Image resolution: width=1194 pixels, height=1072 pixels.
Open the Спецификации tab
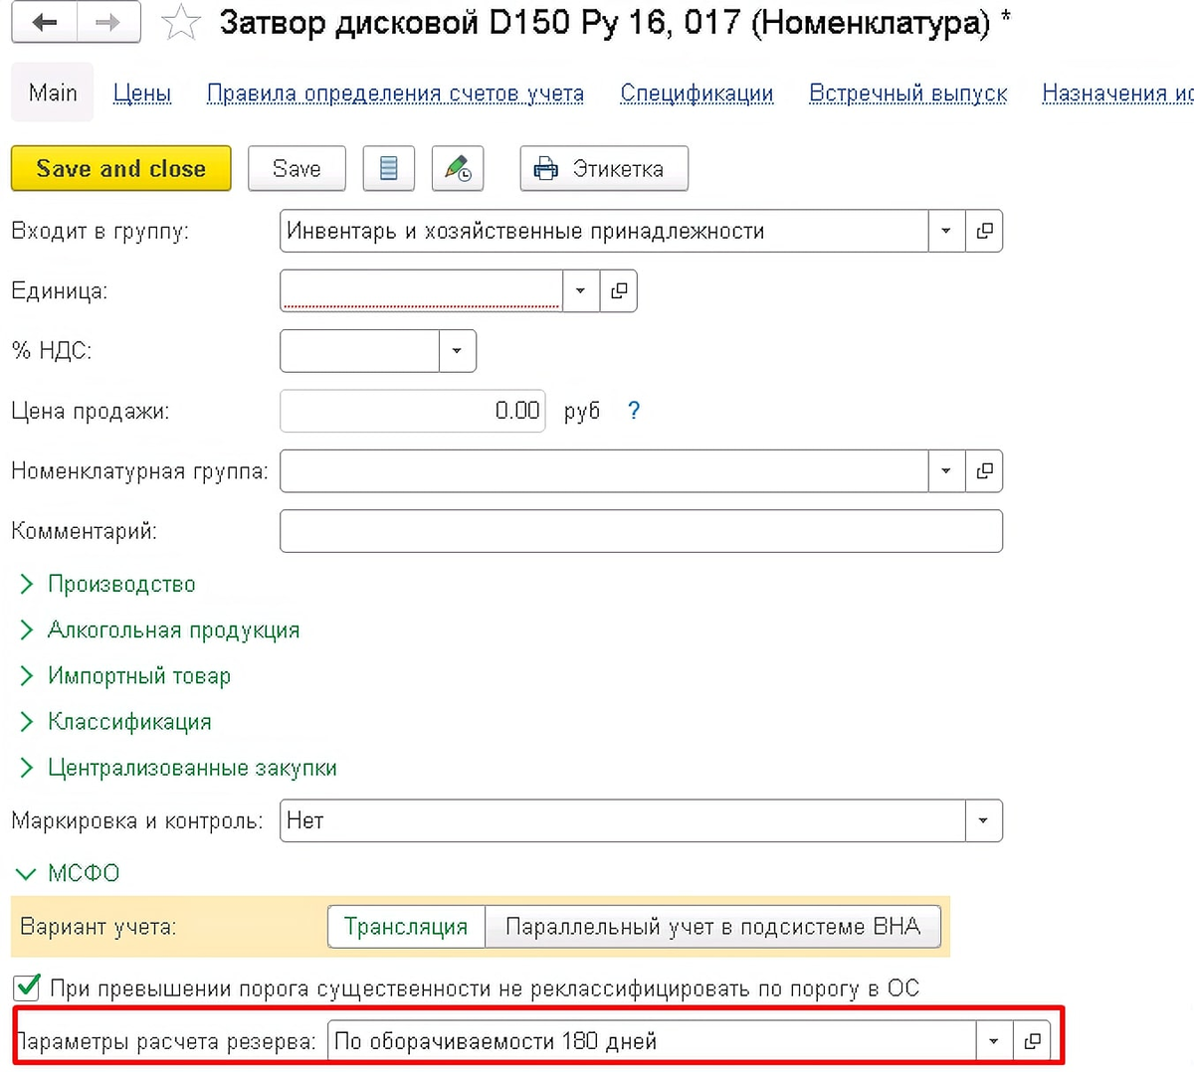point(696,92)
